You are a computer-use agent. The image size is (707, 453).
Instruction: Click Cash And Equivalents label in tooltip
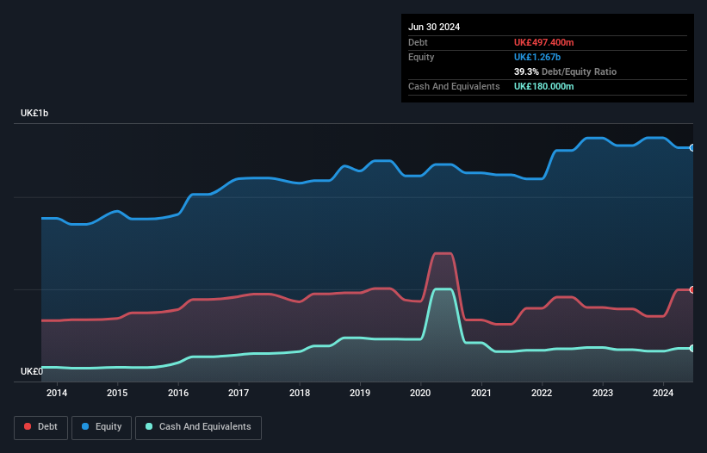click(454, 86)
